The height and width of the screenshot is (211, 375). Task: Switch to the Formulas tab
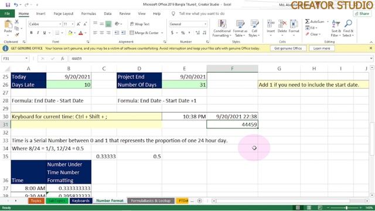pyautogui.click(x=88, y=13)
